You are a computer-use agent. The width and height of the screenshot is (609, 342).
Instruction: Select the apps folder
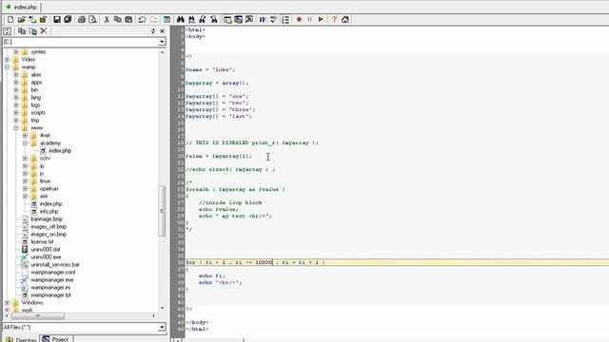tap(36, 83)
